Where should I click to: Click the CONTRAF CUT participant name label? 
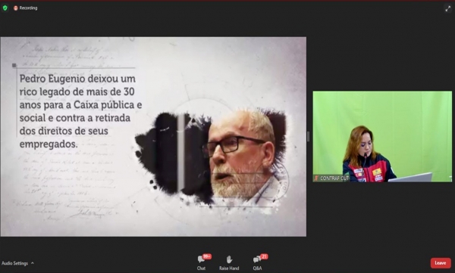(334, 178)
